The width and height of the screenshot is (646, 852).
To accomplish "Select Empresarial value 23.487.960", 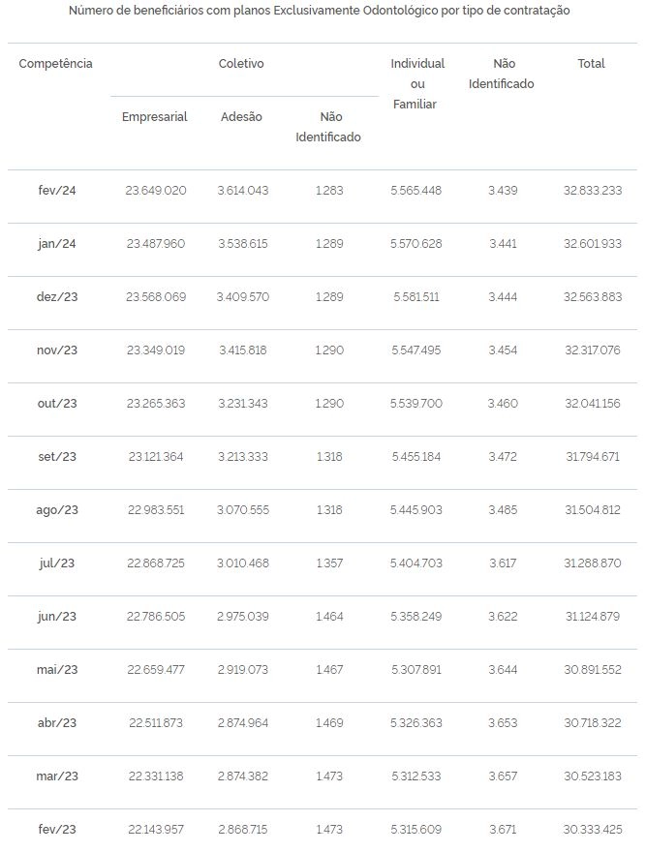I will pos(156,243).
